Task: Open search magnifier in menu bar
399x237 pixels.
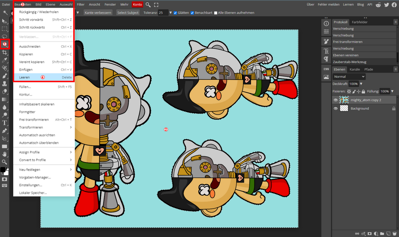Action: (x=148, y=5)
